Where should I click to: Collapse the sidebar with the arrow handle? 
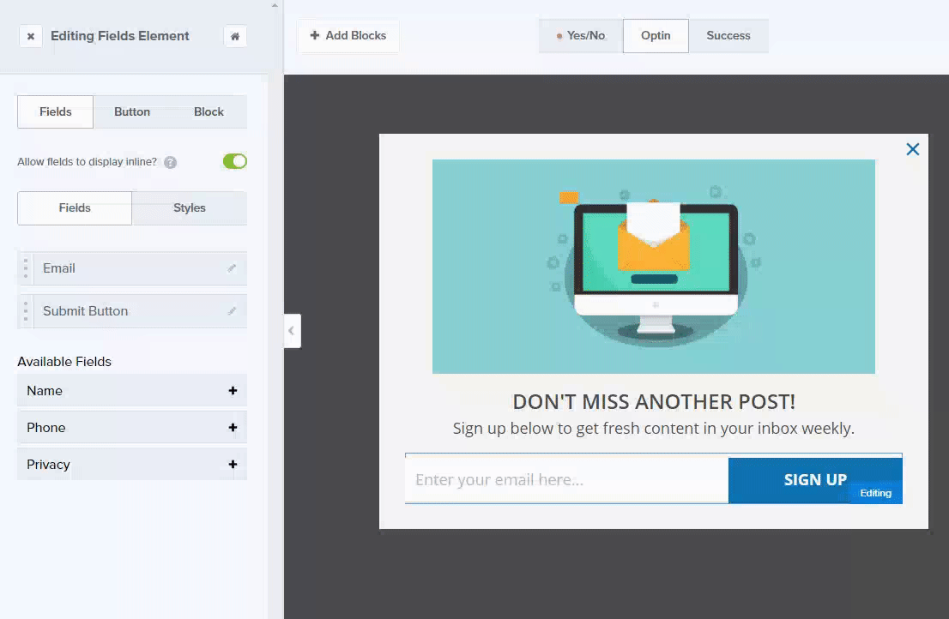[x=292, y=331]
